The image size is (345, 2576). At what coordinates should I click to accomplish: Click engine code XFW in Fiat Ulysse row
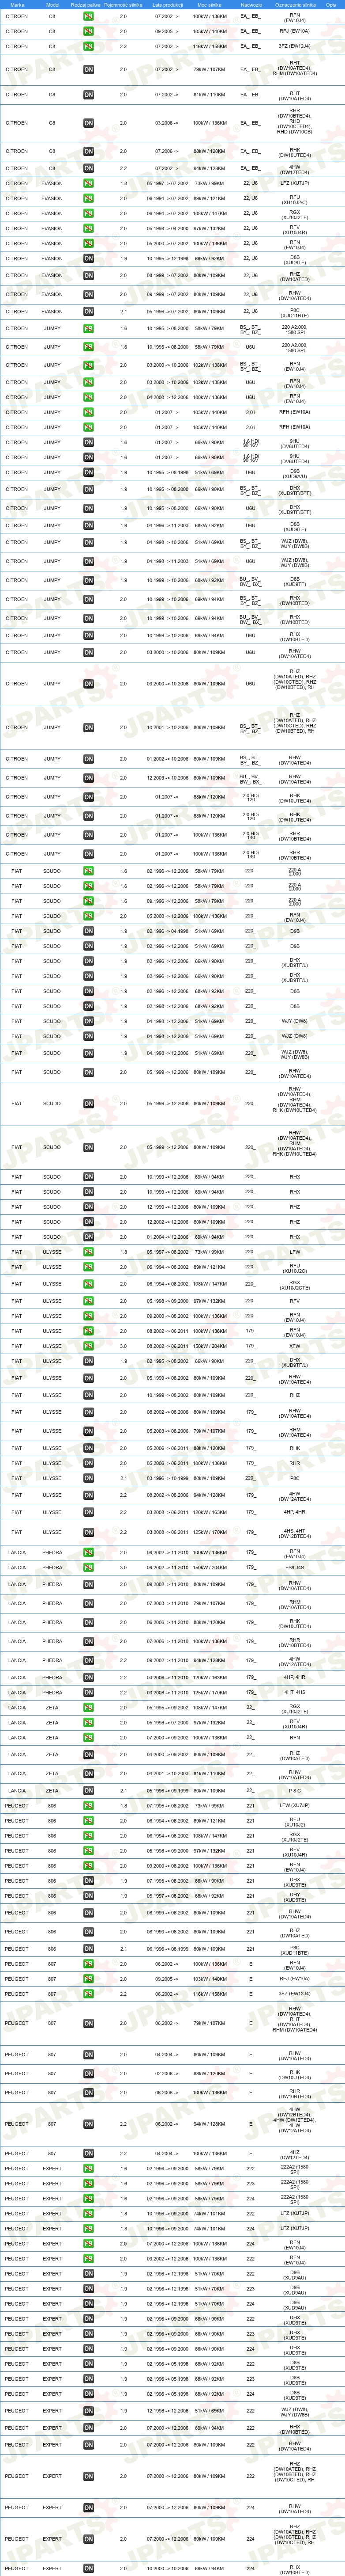pos(295,1346)
